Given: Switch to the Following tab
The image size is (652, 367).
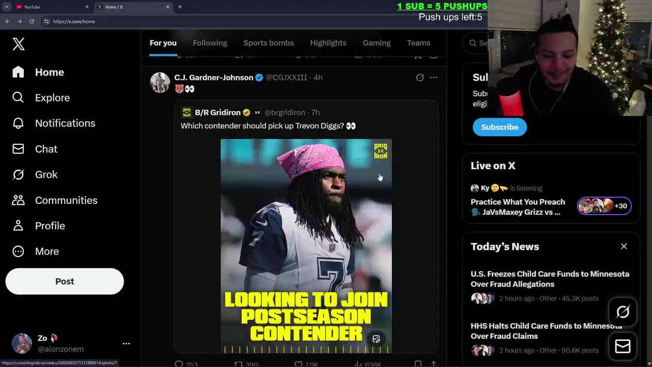Looking at the screenshot, I should coord(210,43).
